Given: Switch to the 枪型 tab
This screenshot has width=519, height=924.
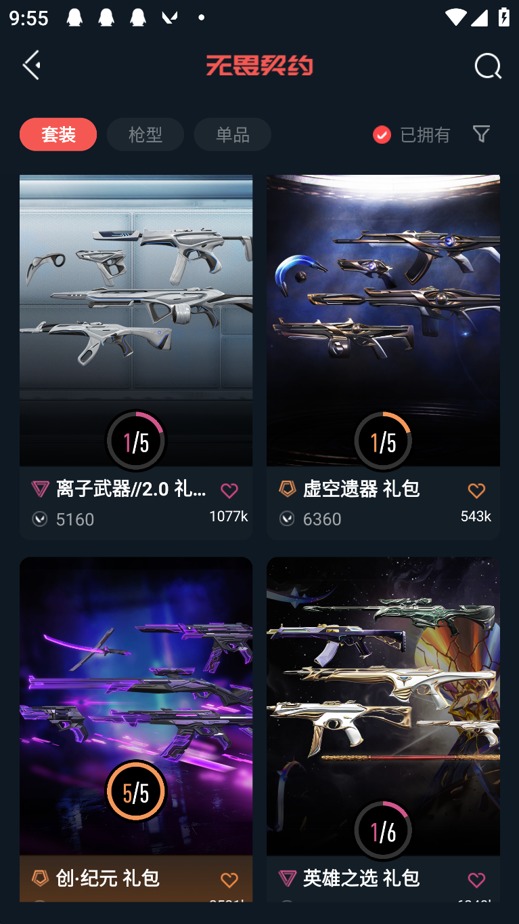Looking at the screenshot, I should point(145,134).
